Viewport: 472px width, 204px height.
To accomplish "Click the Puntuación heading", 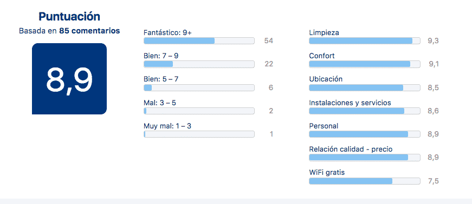I will [x=69, y=17].
